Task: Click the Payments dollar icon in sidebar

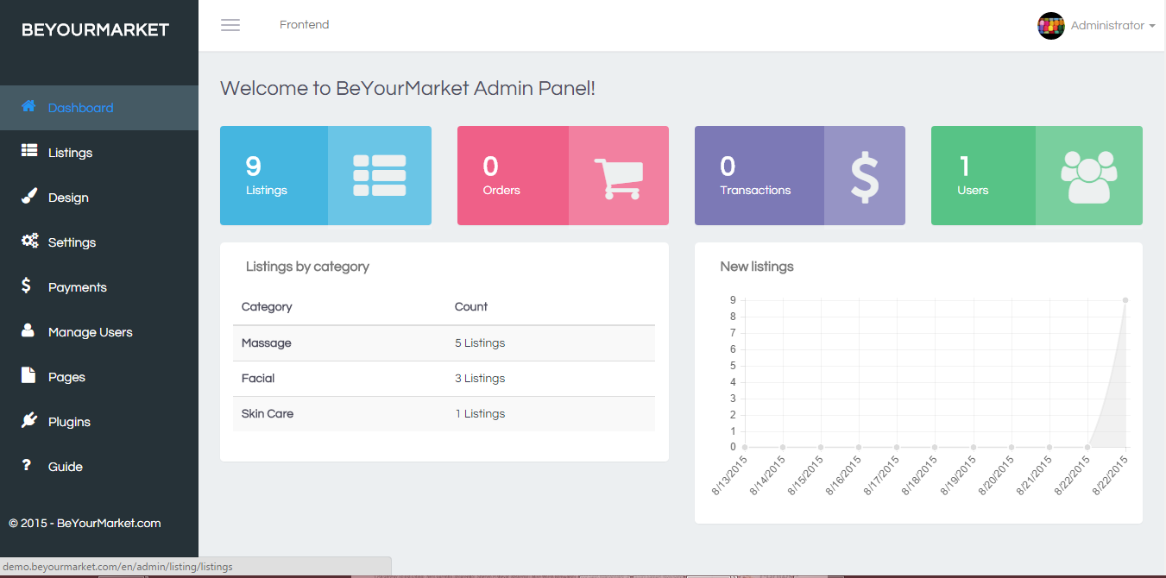Action: coord(26,286)
